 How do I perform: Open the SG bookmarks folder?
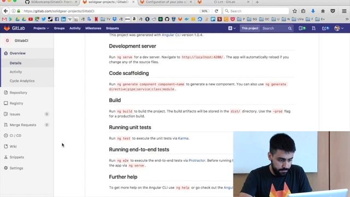point(252,19)
